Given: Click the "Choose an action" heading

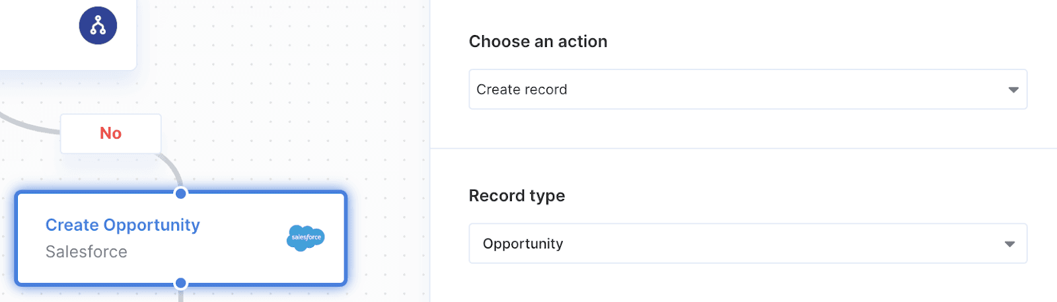Looking at the screenshot, I should 538,42.
